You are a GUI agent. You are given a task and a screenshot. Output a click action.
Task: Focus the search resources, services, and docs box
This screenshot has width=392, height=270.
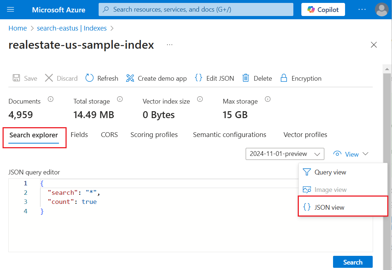click(196, 9)
